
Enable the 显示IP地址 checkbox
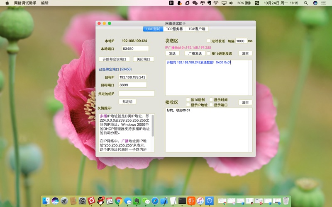pos(188,105)
